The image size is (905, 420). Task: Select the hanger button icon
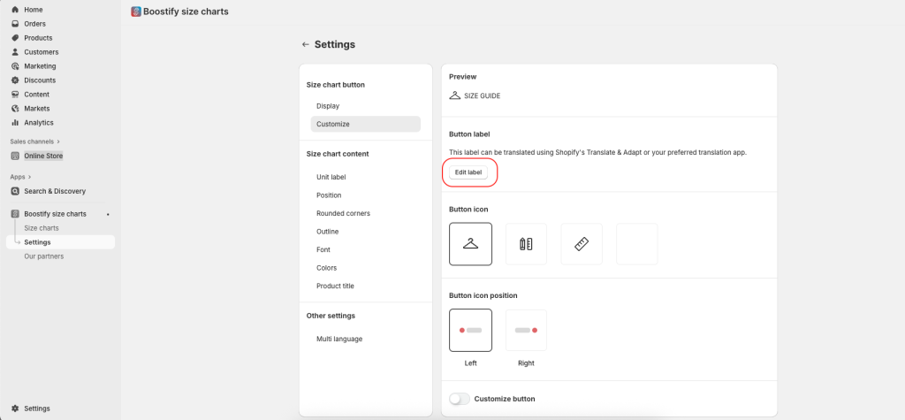(x=470, y=244)
